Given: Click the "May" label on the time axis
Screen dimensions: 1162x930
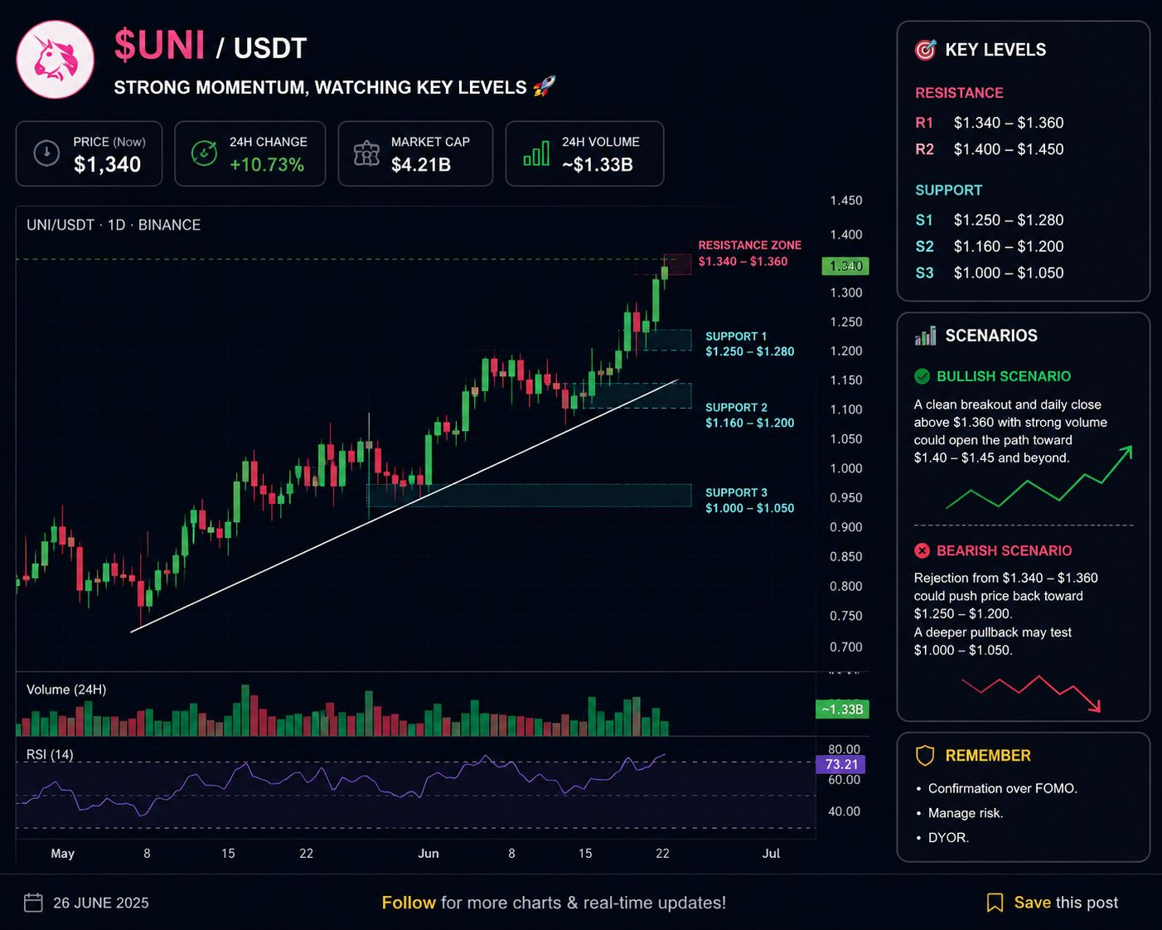Looking at the screenshot, I should 63,854.
